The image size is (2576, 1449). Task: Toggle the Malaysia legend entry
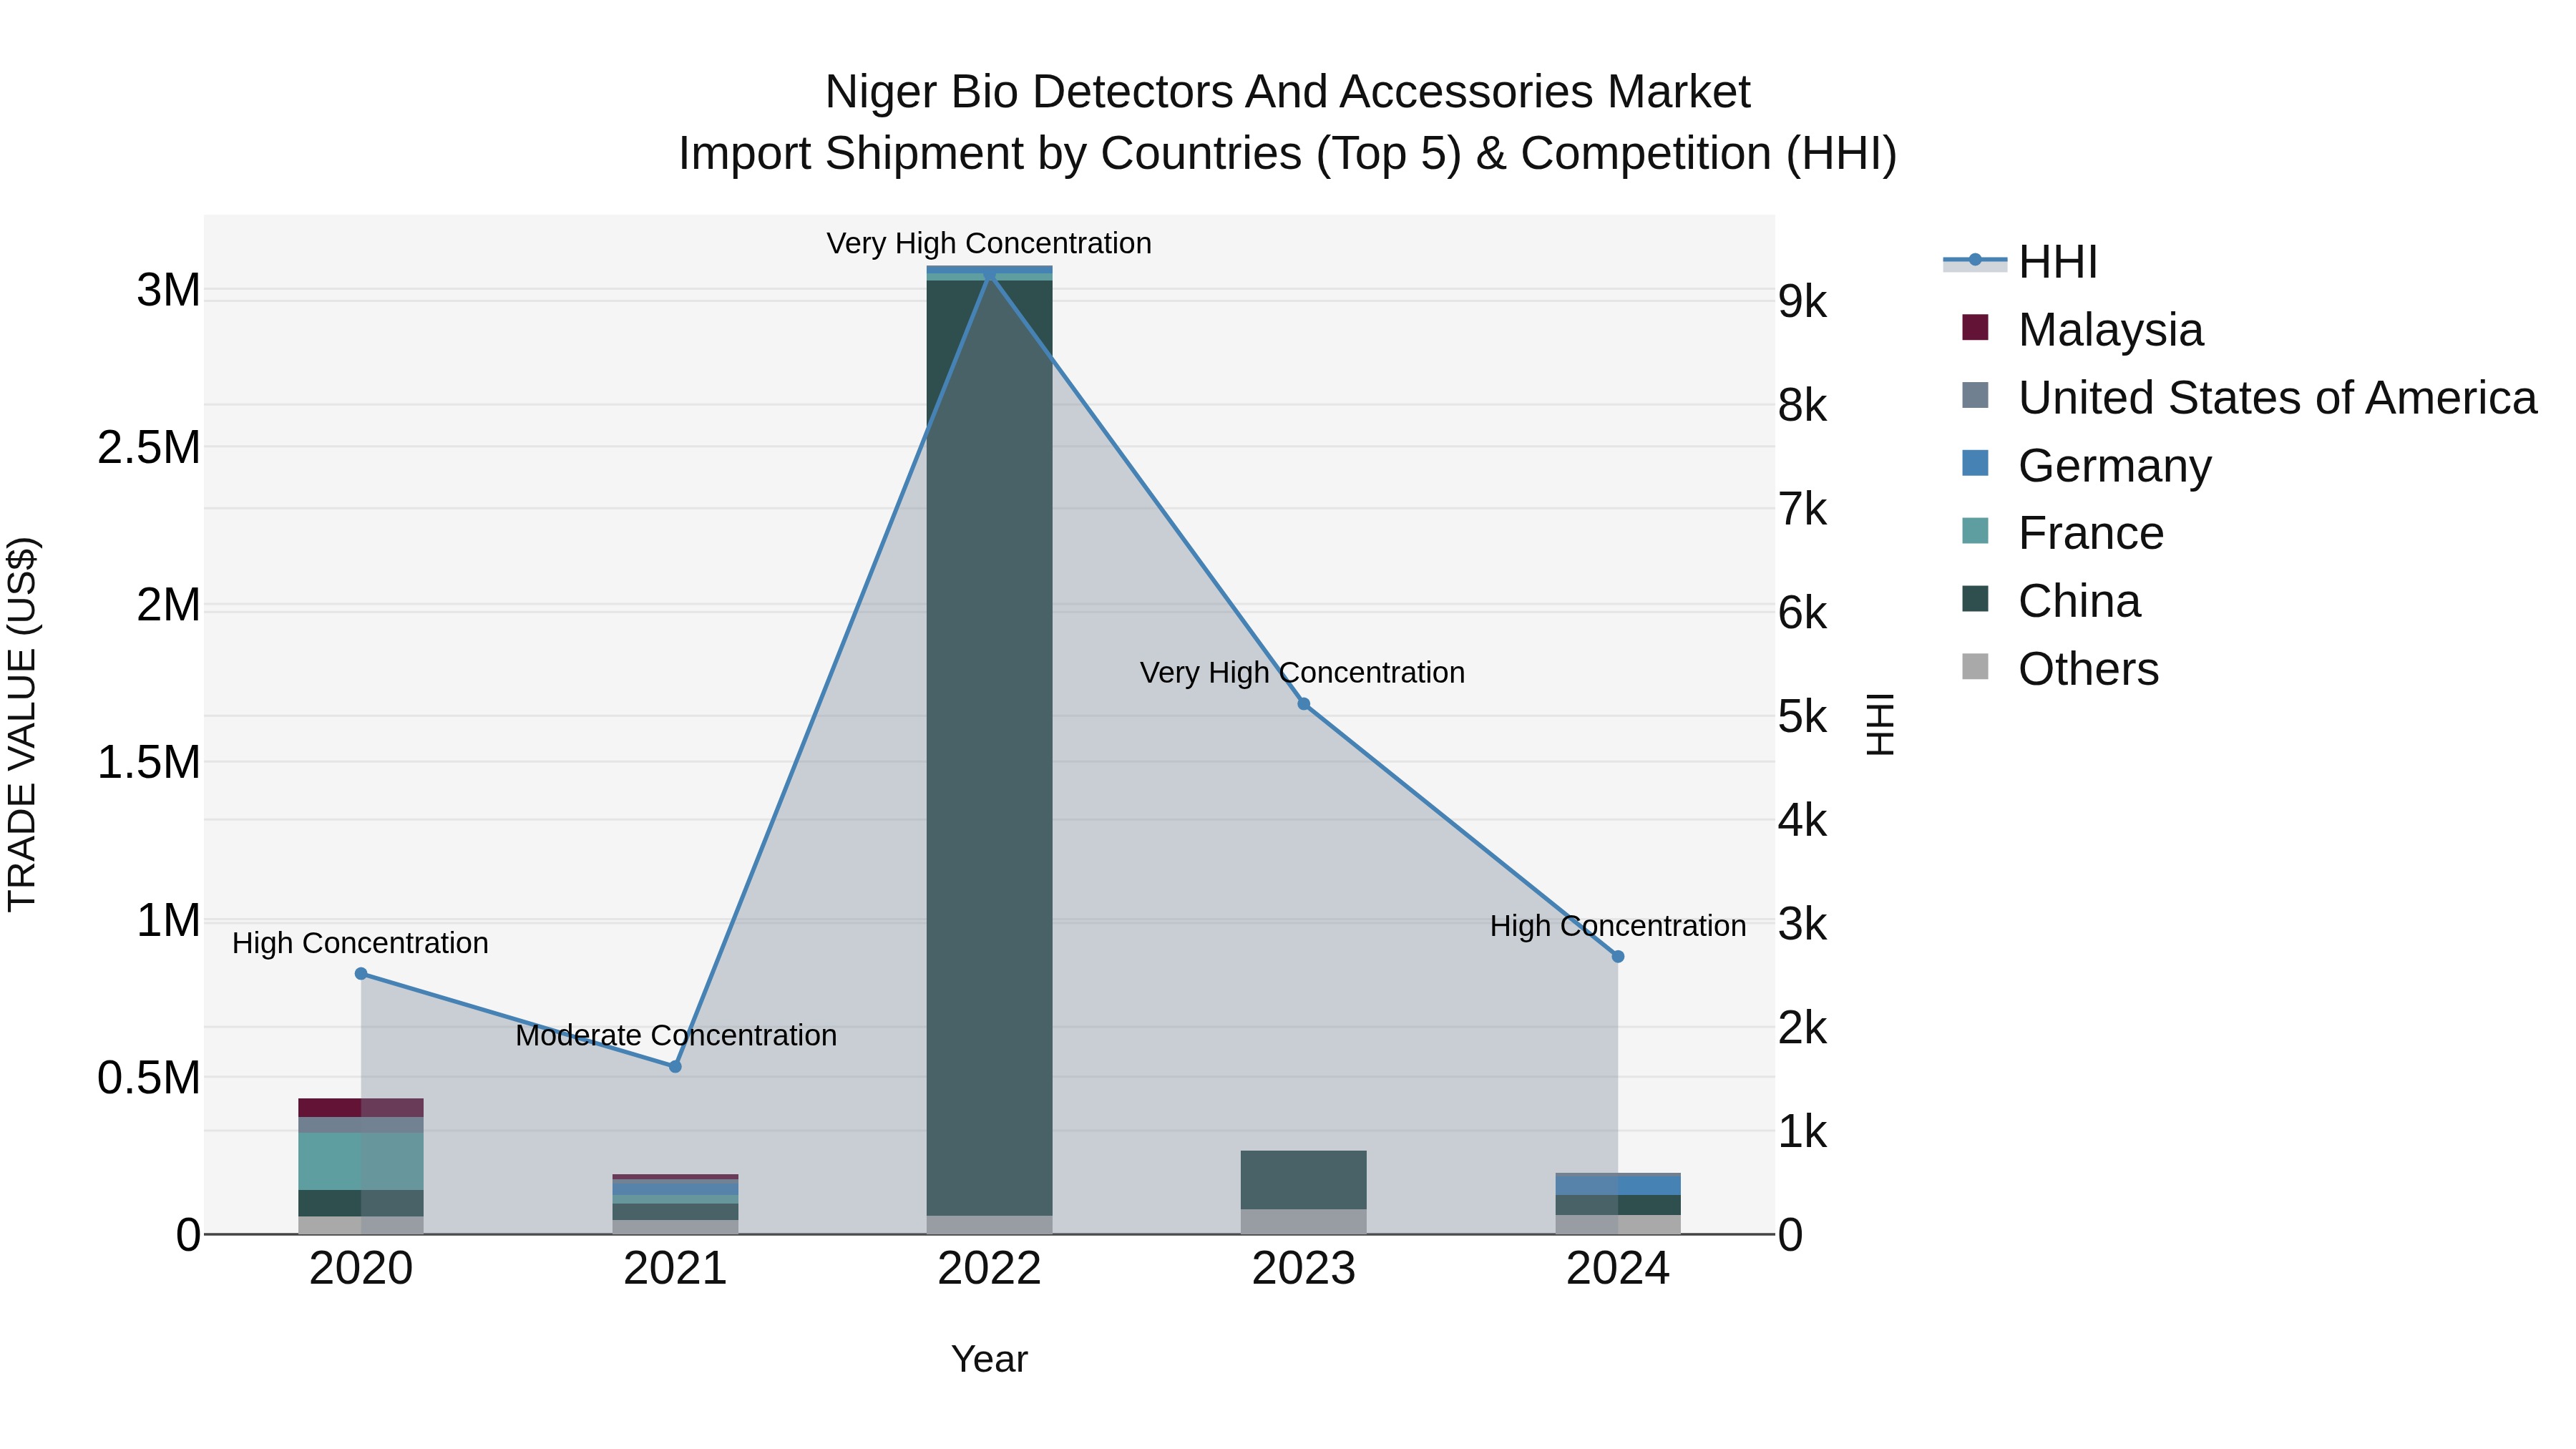(x=2082, y=330)
